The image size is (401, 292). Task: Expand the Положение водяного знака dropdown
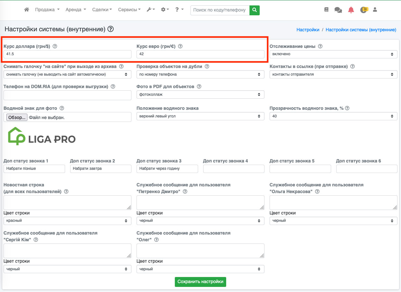point(200,116)
